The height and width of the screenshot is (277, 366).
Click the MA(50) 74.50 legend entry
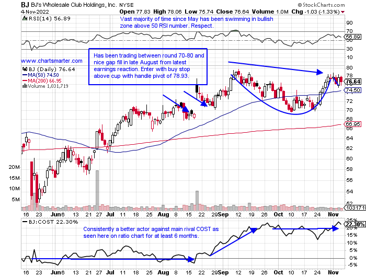coord(41,75)
